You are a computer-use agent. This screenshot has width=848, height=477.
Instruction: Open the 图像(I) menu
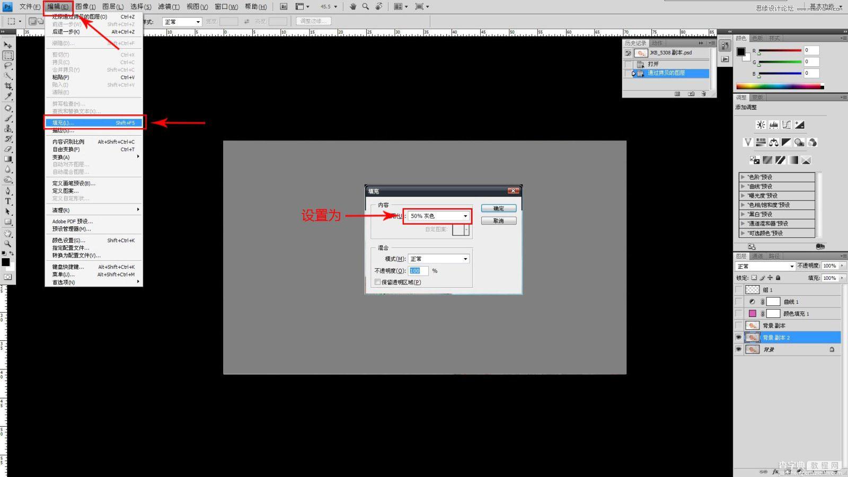click(x=85, y=6)
